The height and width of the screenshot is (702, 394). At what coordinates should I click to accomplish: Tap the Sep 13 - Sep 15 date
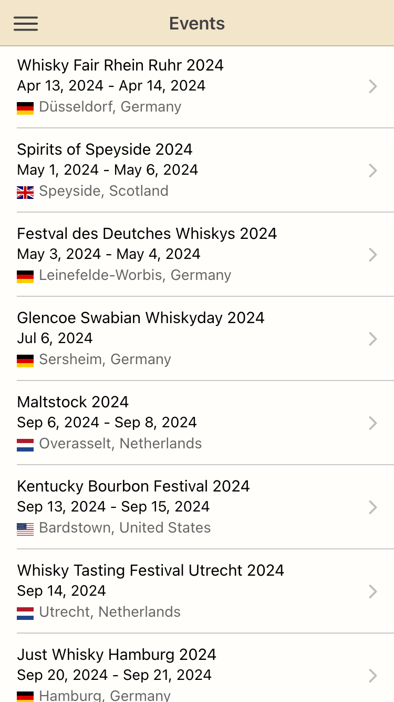click(x=113, y=507)
